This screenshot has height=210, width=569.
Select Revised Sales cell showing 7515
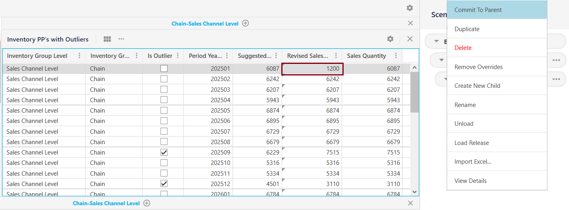point(312,152)
